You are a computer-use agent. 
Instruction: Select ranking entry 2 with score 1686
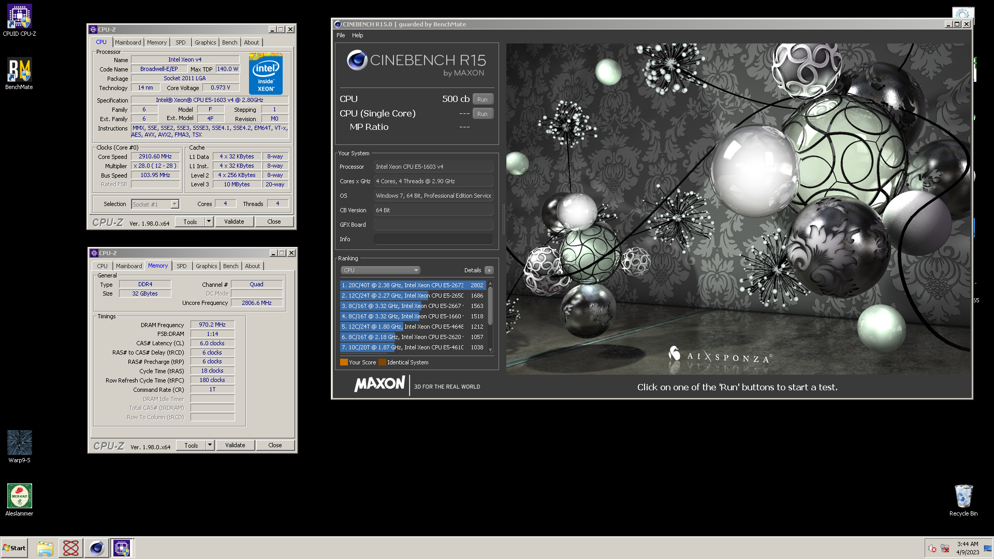pos(412,296)
